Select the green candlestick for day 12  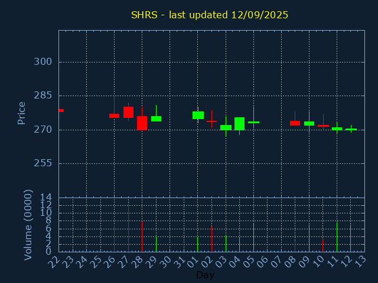[351, 129]
